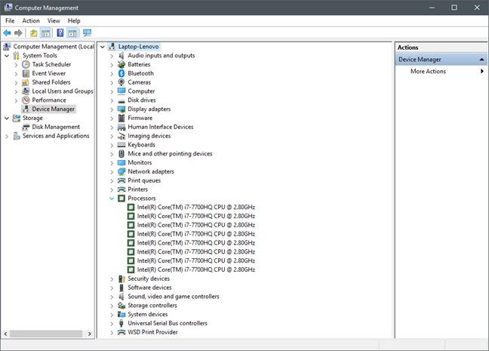
Task: Collapse the Device Manager actions section arrow
Action: pyautogui.click(x=481, y=60)
